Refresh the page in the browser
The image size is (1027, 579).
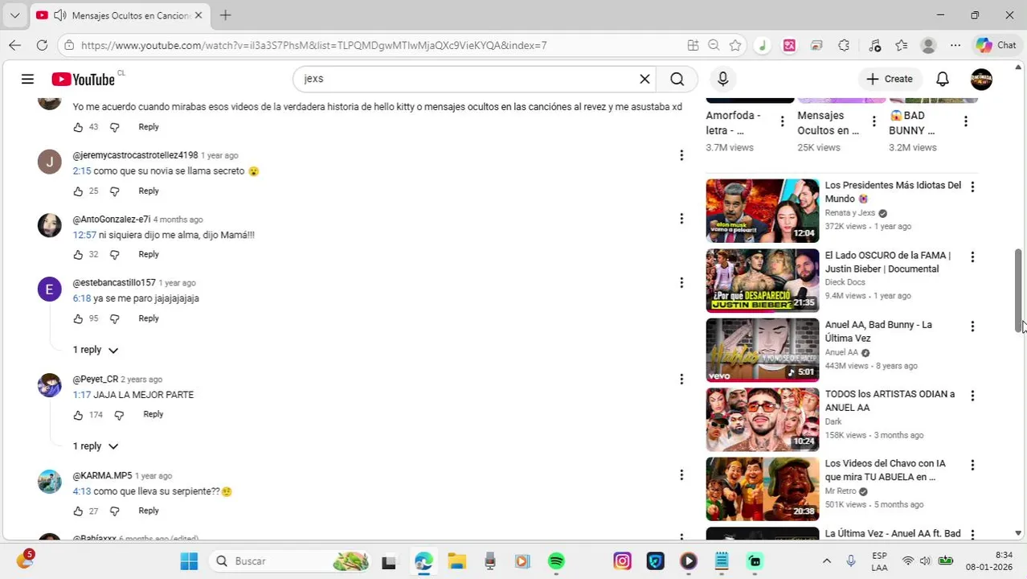(42, 45)
